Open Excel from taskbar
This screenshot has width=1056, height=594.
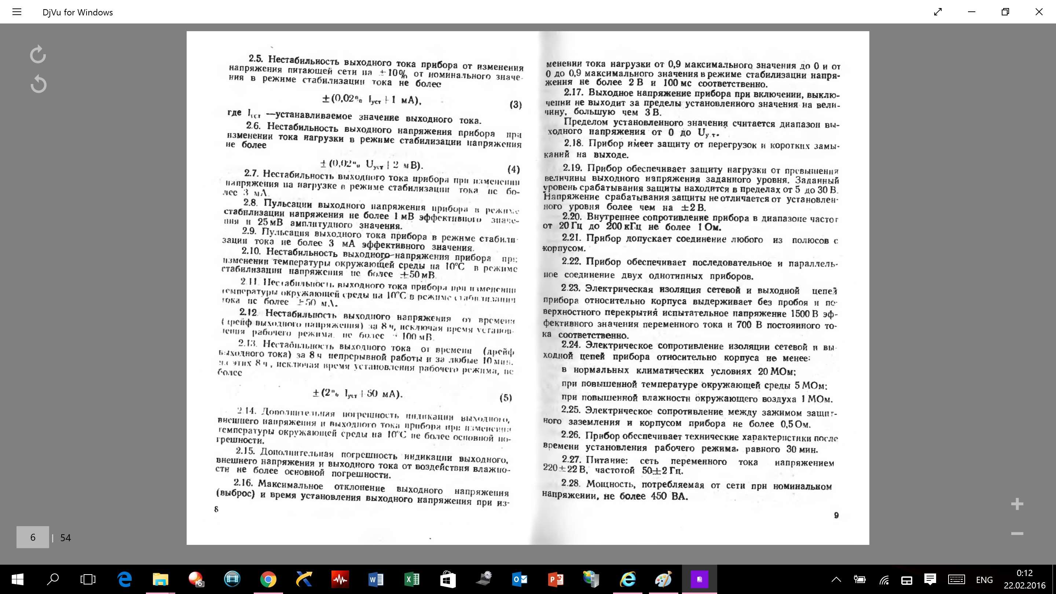coord(411,579)
